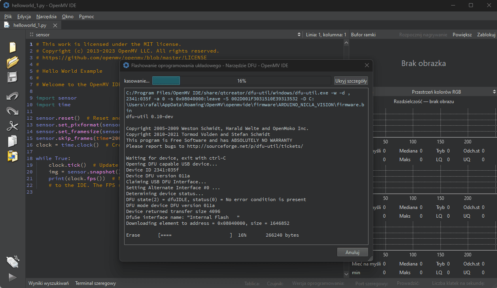This screenshot has width=497, height=288.
Task: Click the OpenMV logo in title bar
Action: click(6, 5)
